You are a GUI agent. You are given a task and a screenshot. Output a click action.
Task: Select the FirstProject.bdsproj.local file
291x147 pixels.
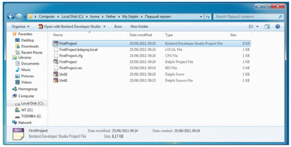152,50
